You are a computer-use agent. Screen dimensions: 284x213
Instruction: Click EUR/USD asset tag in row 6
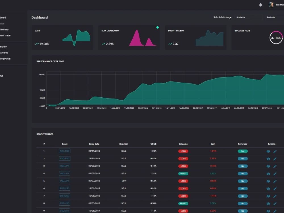(x=65, y=188)
